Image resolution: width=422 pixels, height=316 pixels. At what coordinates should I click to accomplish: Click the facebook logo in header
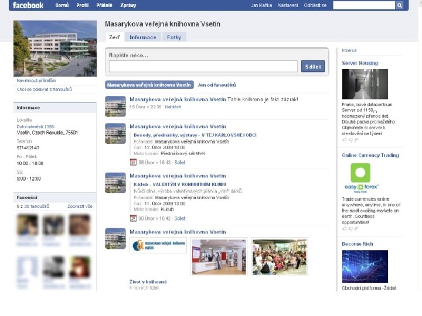click(28, 5)
